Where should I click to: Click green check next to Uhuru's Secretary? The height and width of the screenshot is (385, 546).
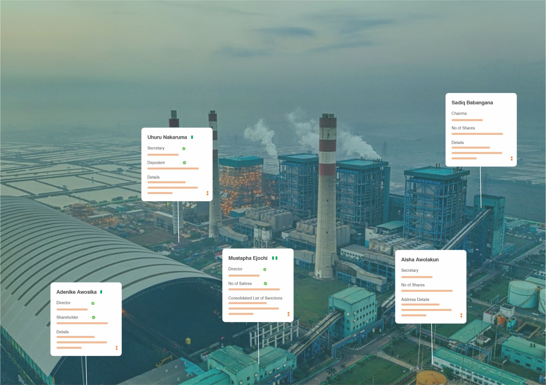coord(184,148)
